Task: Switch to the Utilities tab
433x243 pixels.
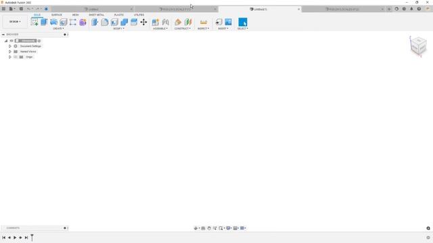Action: [x=139, y=15]
